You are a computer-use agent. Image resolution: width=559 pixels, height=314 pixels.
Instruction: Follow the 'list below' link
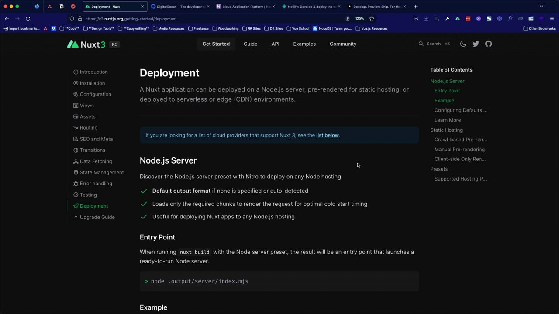pyautogui.click(x=328, y=135)
